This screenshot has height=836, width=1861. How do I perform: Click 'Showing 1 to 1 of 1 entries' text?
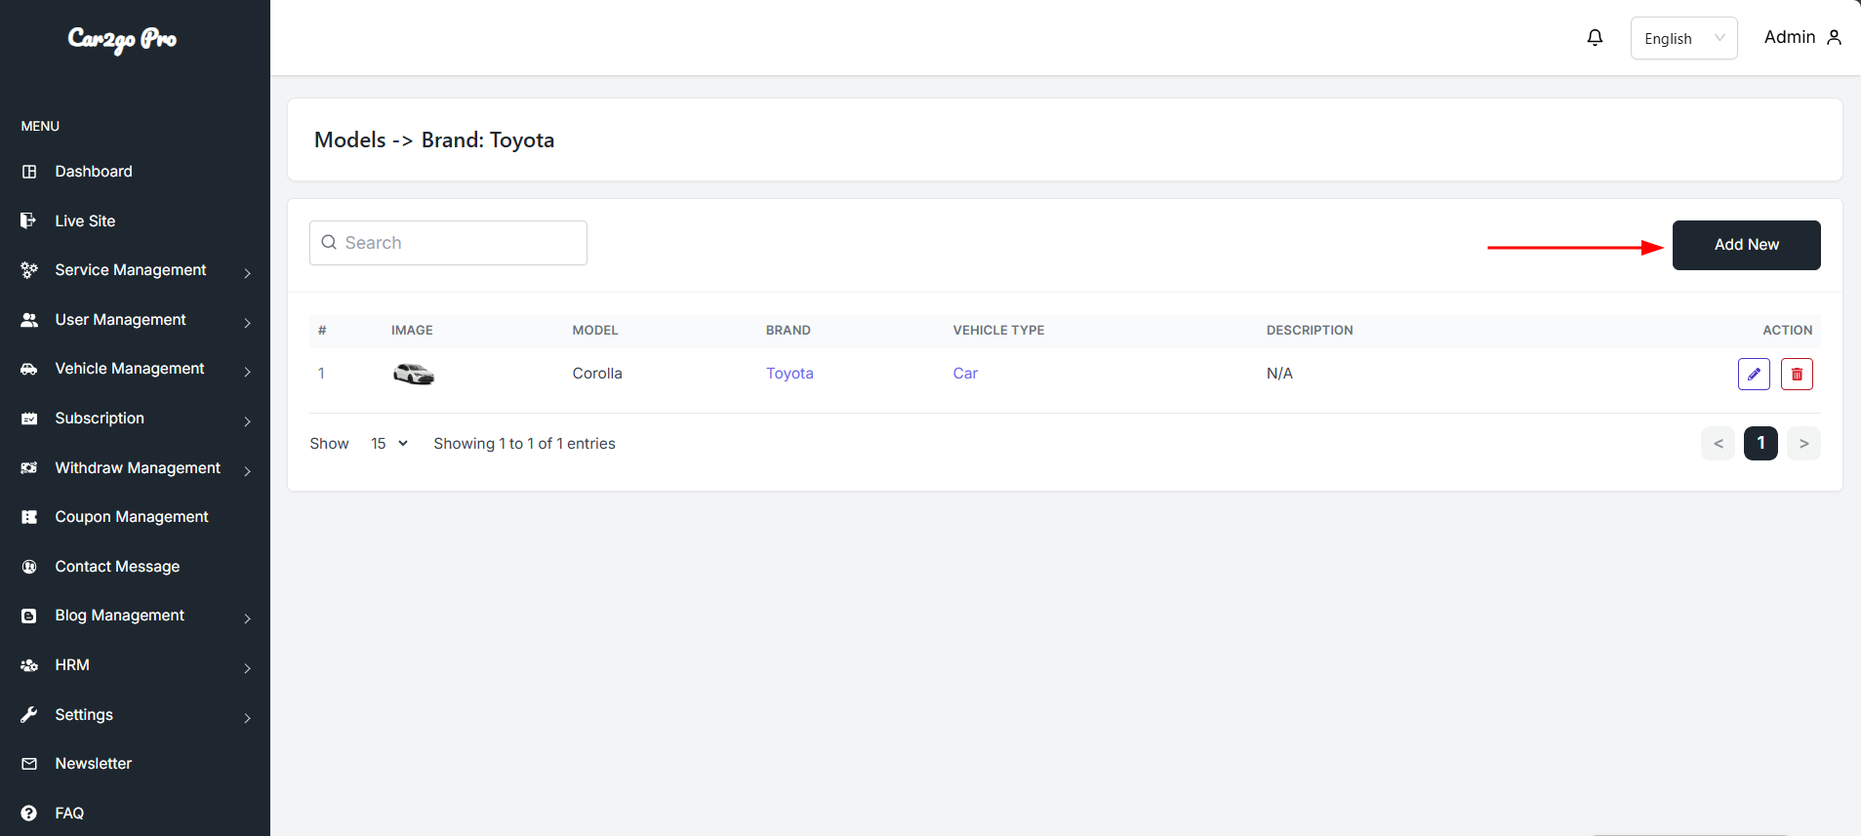click(524, 444)
